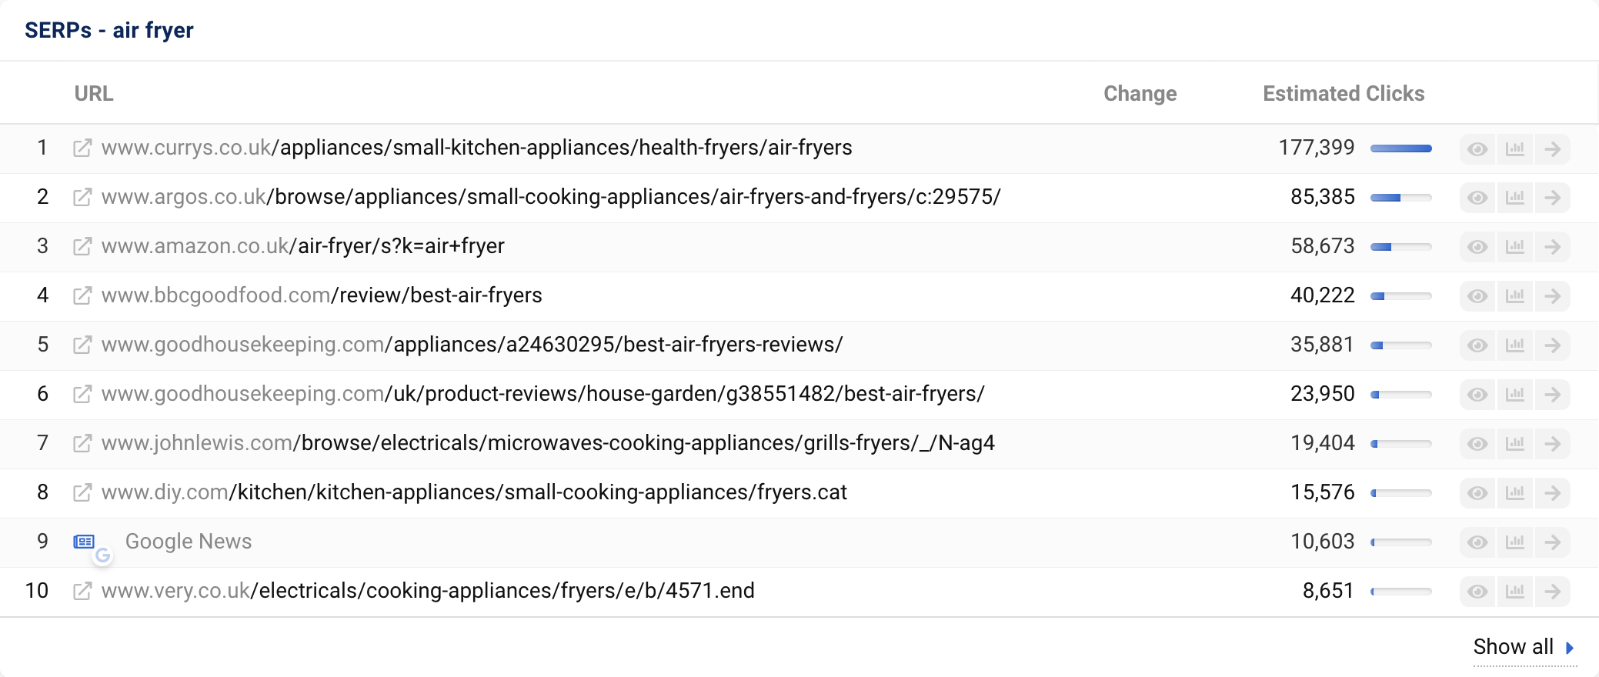The height and width of the screenshot is (677, 1599).
Task: Toggle eye icon for currys.co.uk row
Action: pos(1477,148)
